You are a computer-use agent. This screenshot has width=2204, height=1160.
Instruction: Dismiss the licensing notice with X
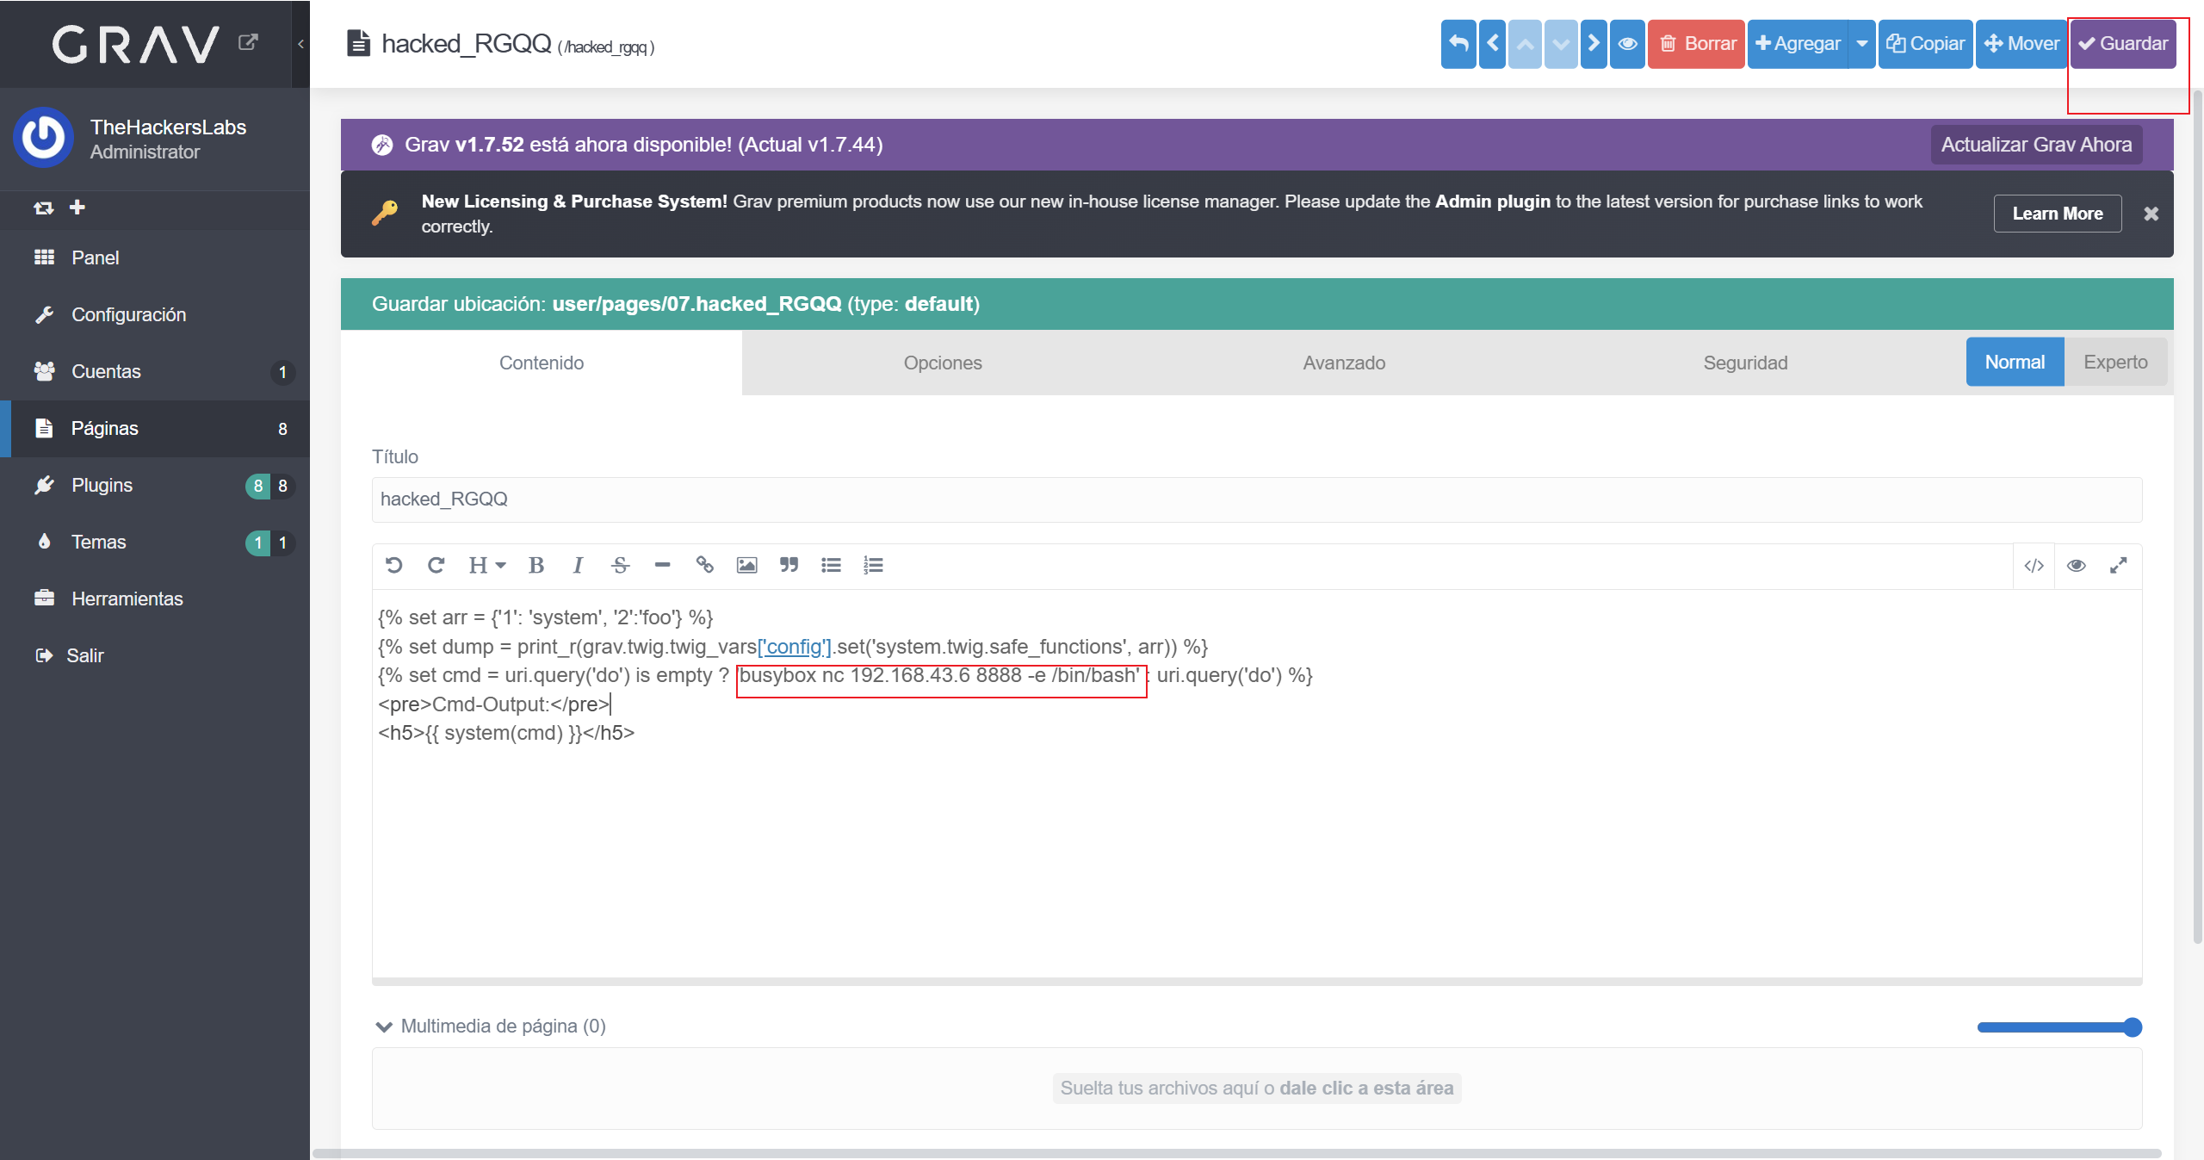(x=2151, y=214)
